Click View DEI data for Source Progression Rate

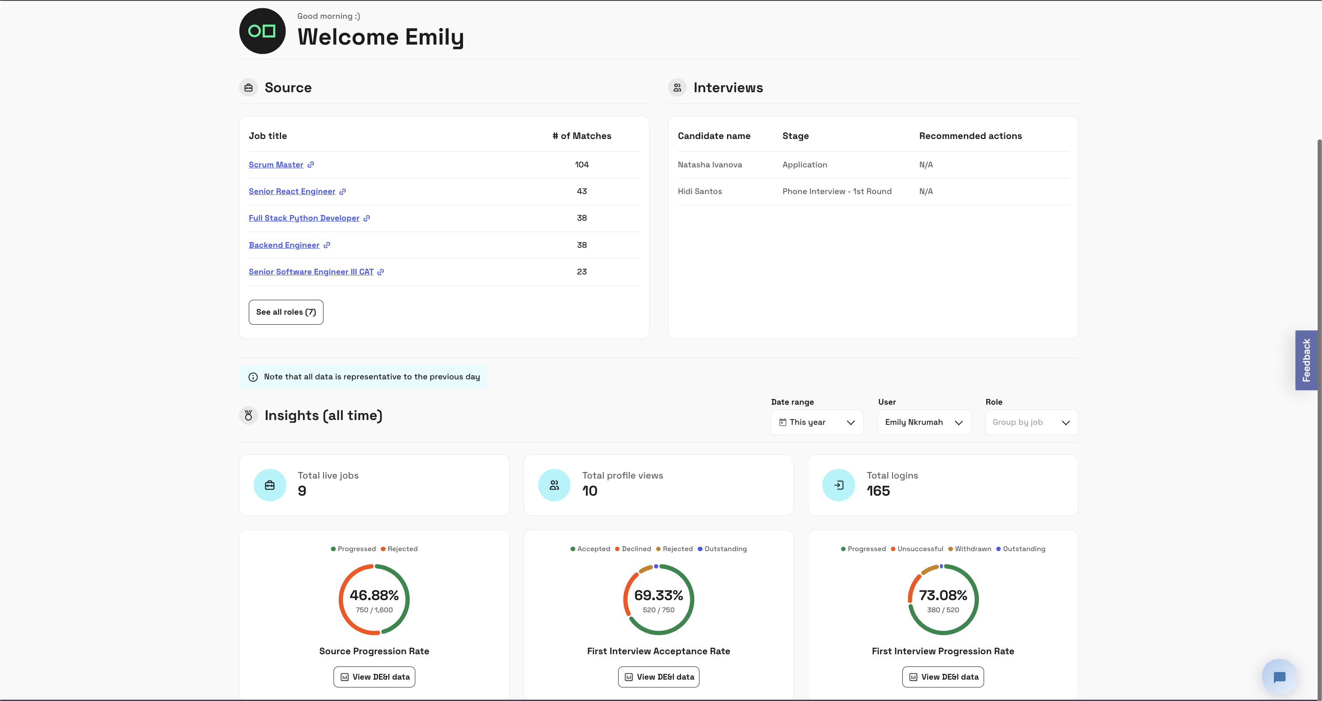[x=374, y=677]
